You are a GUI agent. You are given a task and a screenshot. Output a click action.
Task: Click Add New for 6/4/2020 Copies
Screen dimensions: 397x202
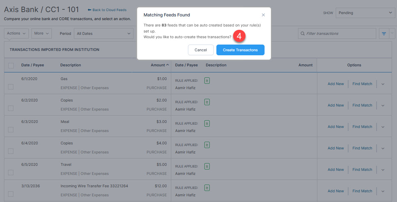pyautogui.click(x=336, y=148)
